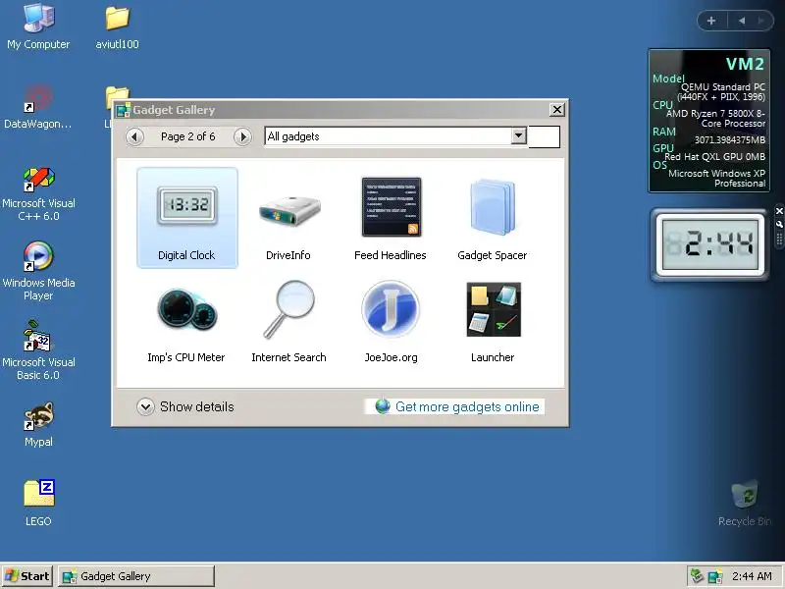Screen dimensions: 785x589
Task: Close the clock gadget with X
Action: pos(779,211)
